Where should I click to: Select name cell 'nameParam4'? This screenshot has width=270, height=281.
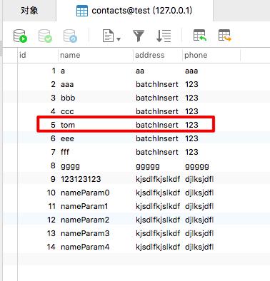[85, 247]
